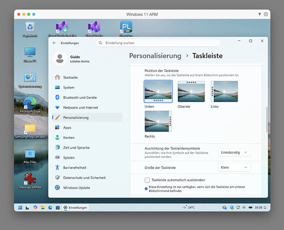
Task: Toggle Taskleiste automatisch ausblenden checkbox
Action: click(147, 180)
